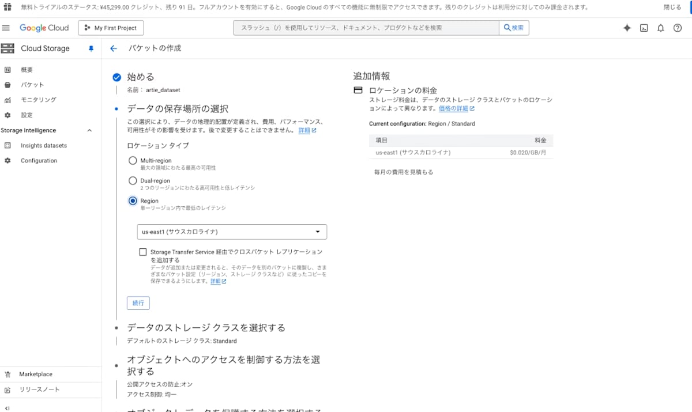Screen dimensions: 692x412
Task: Open 詳細 link under replication checkbox
Action: pos(218,282)
